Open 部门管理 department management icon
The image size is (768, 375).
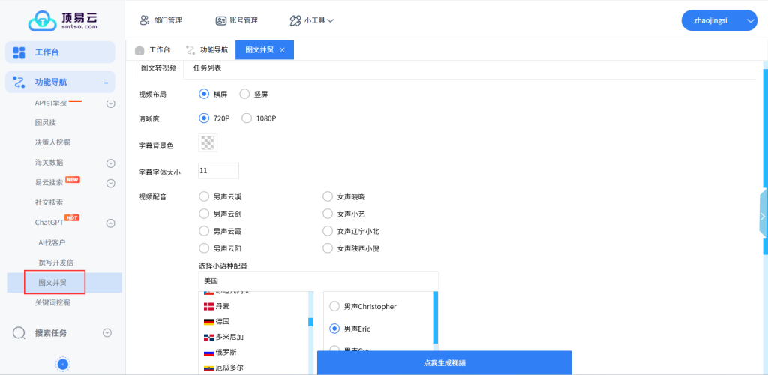[x=145, y=20]
